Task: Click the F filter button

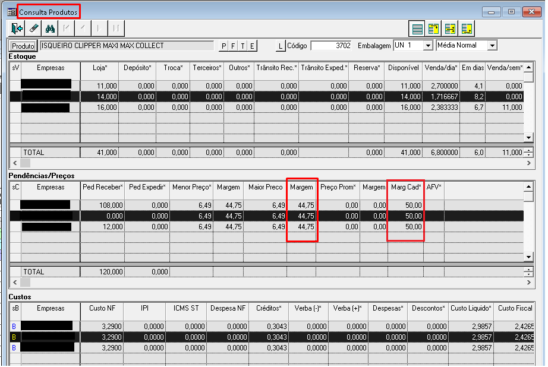Action: 233,46
